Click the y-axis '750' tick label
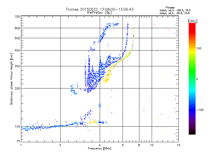This screenshot has width=210, height=158. click(17, 17)
